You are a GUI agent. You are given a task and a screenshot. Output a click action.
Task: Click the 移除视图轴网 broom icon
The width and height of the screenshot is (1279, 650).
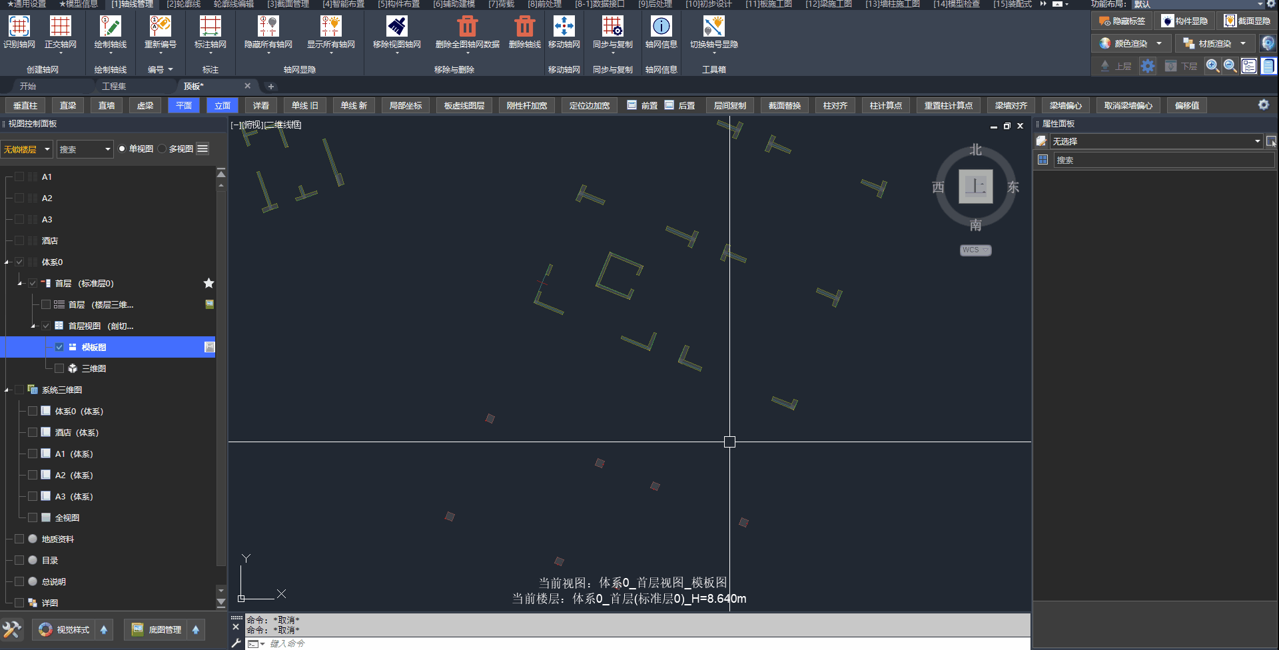pyautogui.click(x=396, y=27)
